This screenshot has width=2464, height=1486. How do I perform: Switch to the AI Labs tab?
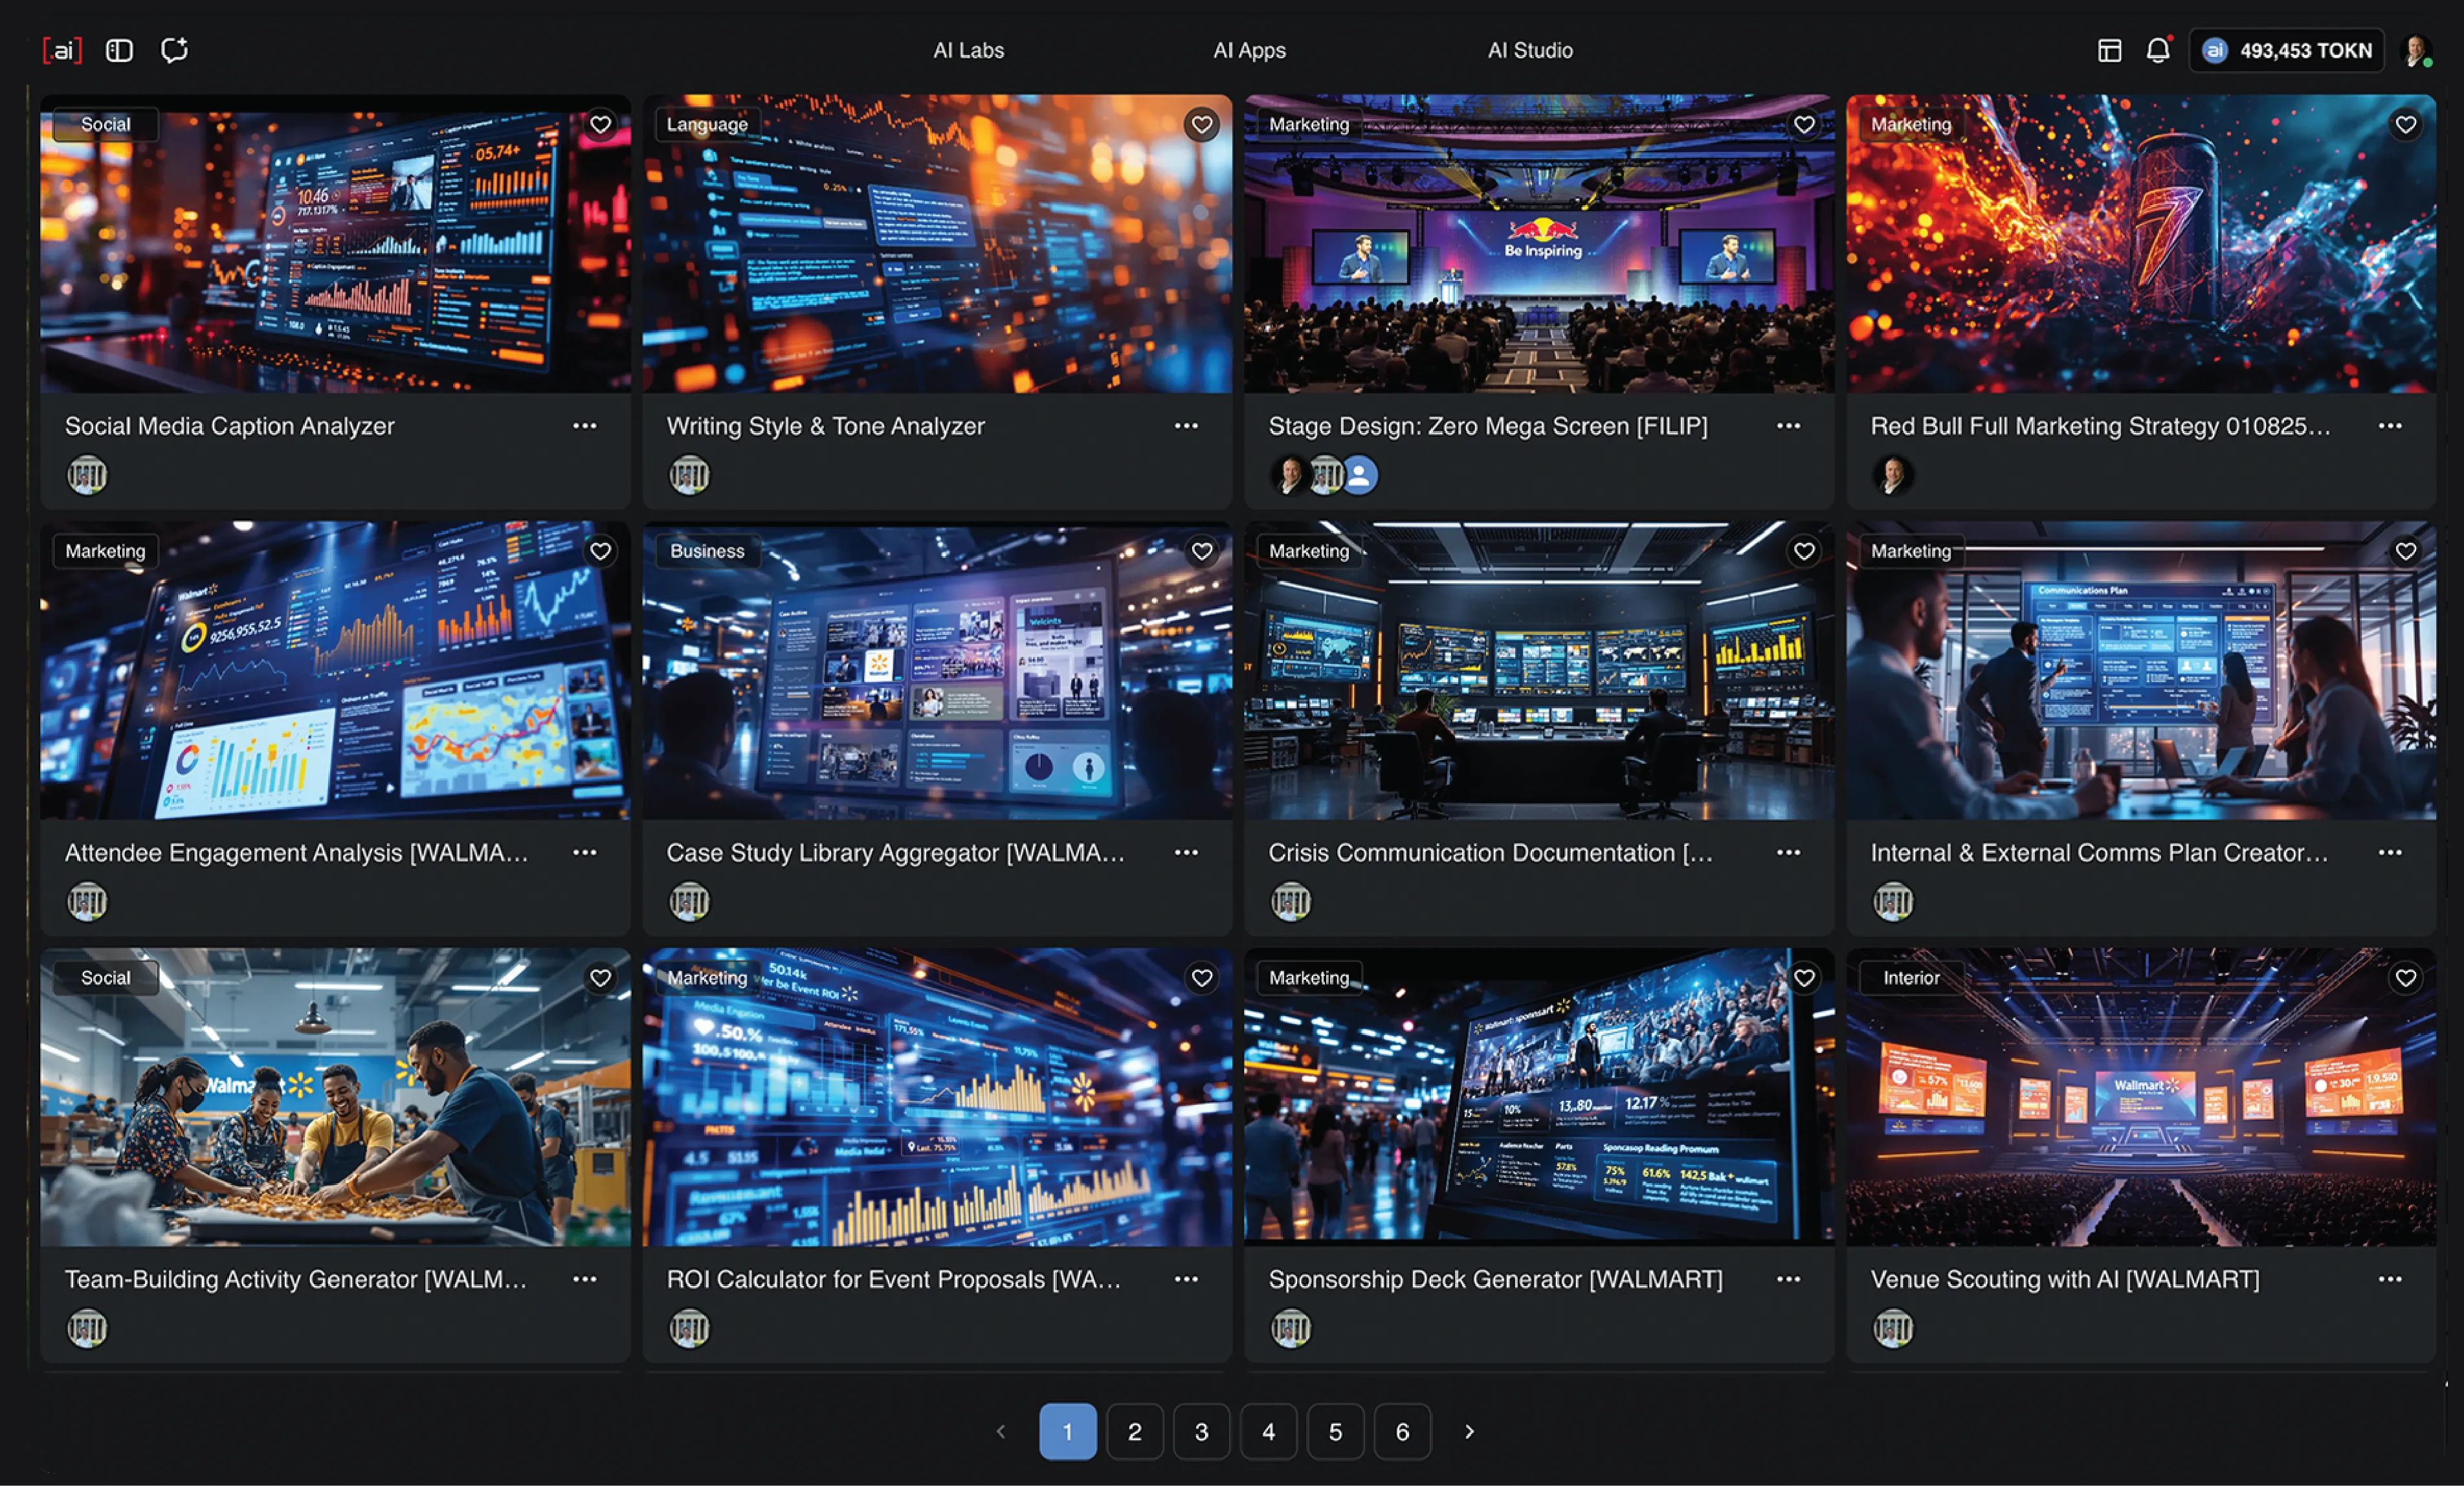968,50
